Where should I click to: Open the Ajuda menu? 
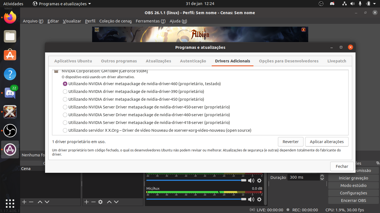point(178,21)
